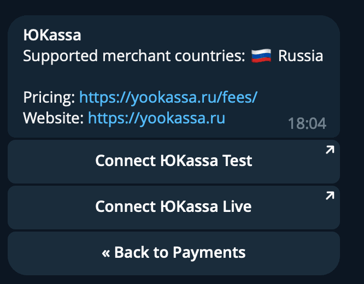Click the bold ЮKassa message title
Viewport: 364px width, 284px height.
(52, 35)
